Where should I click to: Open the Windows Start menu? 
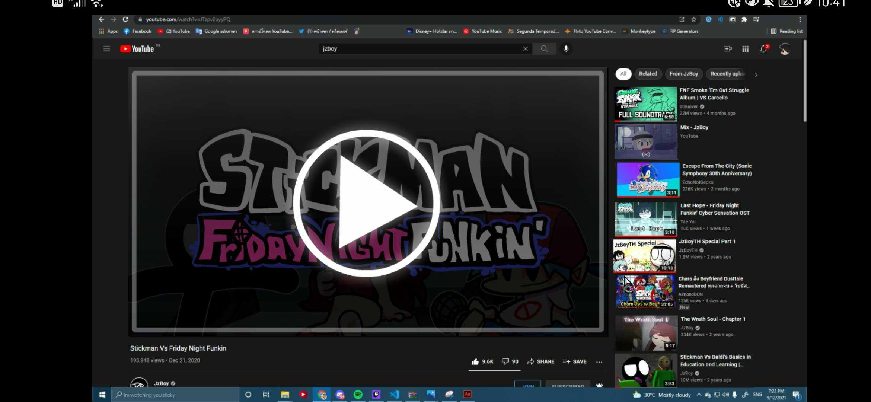[102, 395]
